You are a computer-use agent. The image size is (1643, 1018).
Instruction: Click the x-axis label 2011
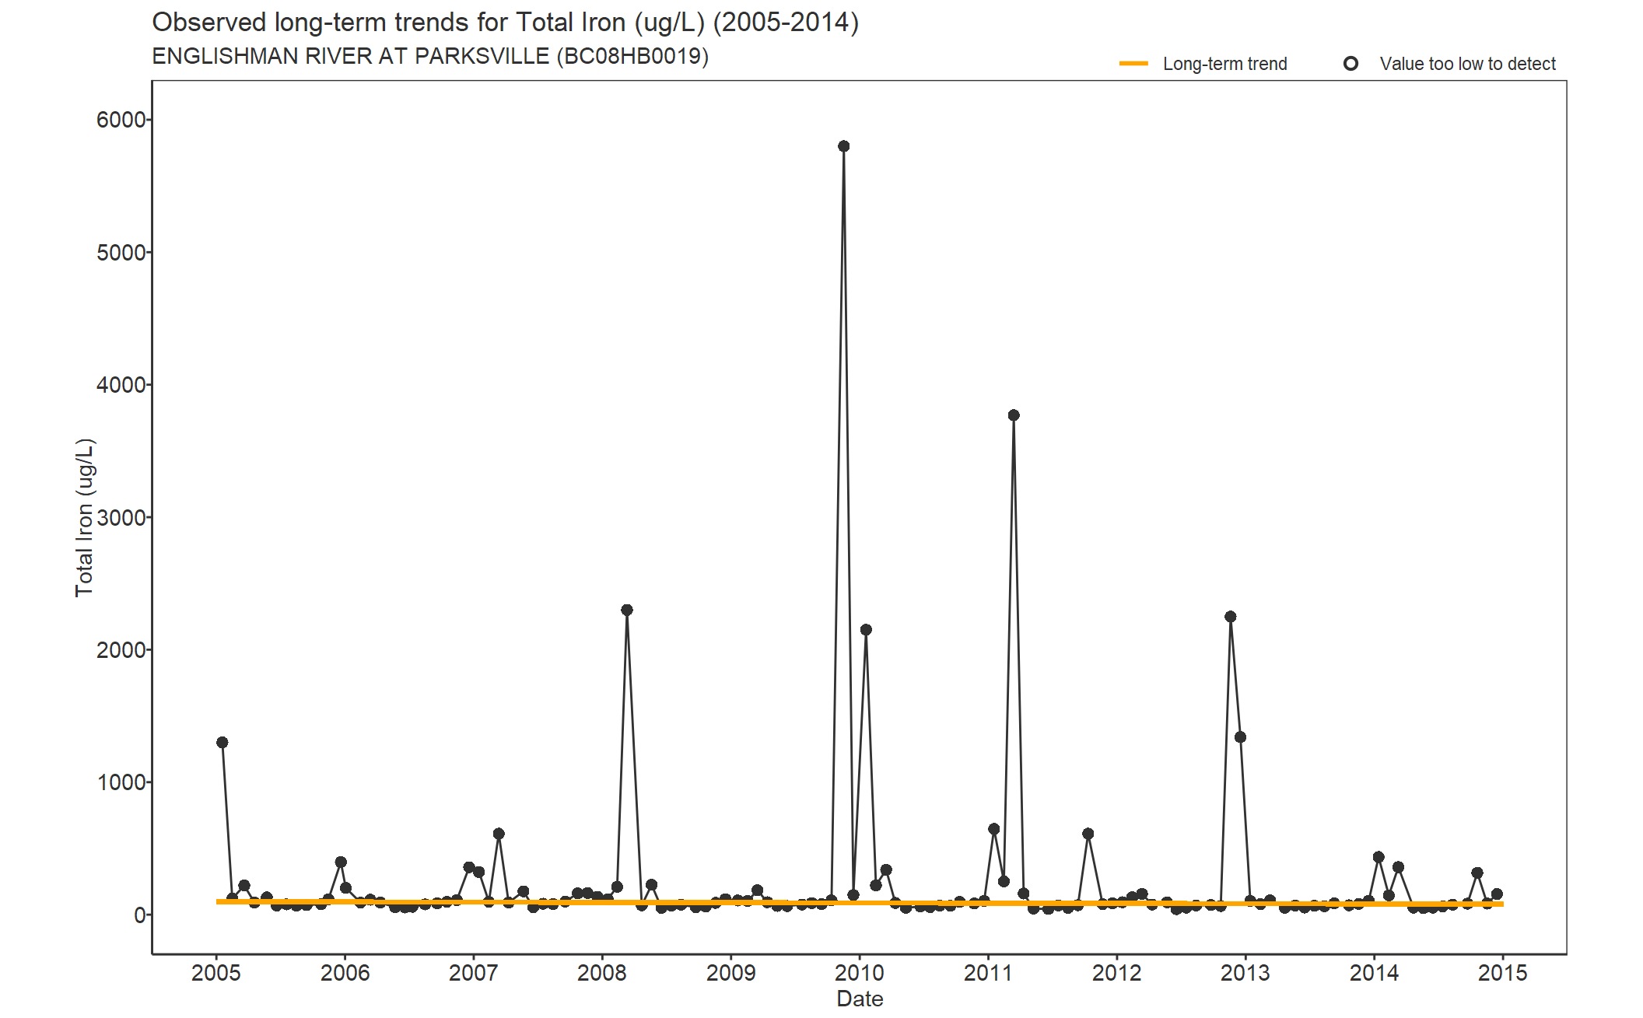pyautogui.click(x=988, y=973)
